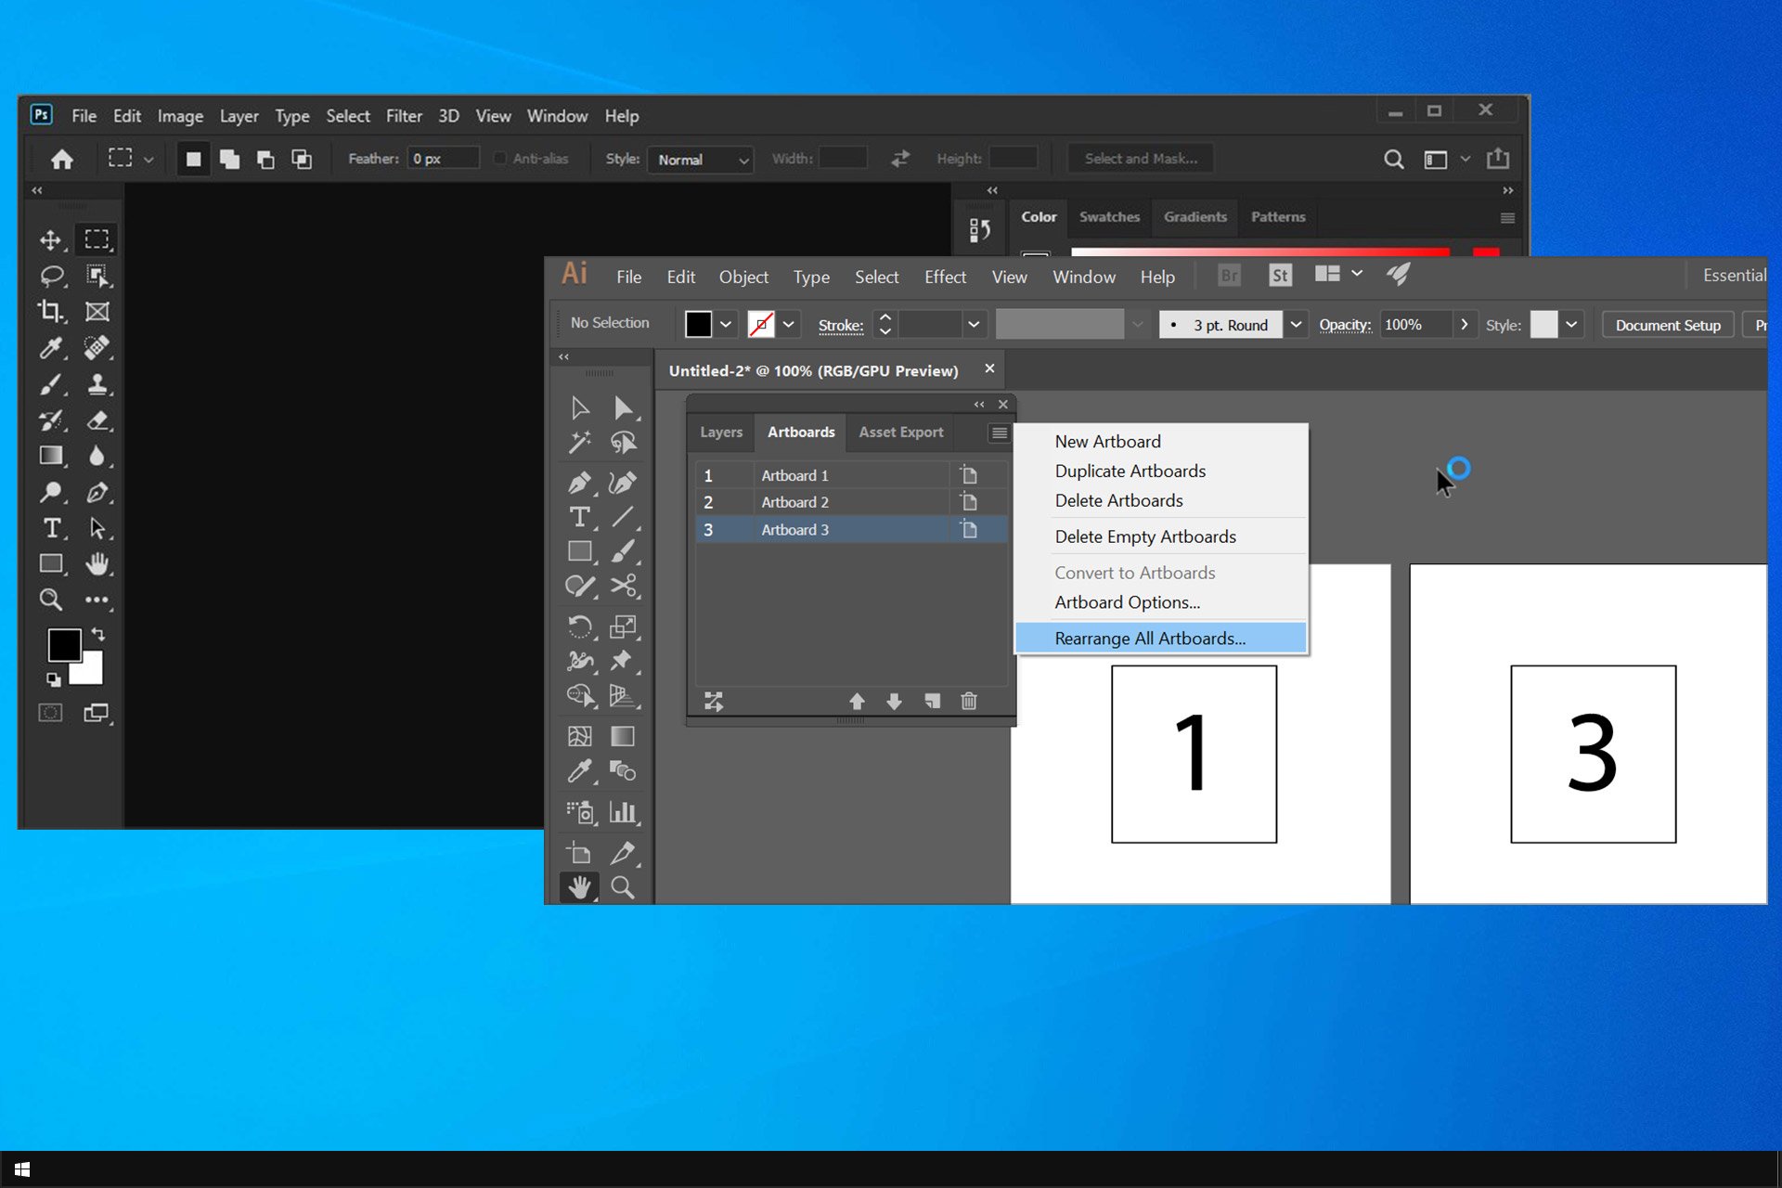The image size is (1782, 1188).
Task: Open Artboards panel flyout menu
Action: click(999, 433)
